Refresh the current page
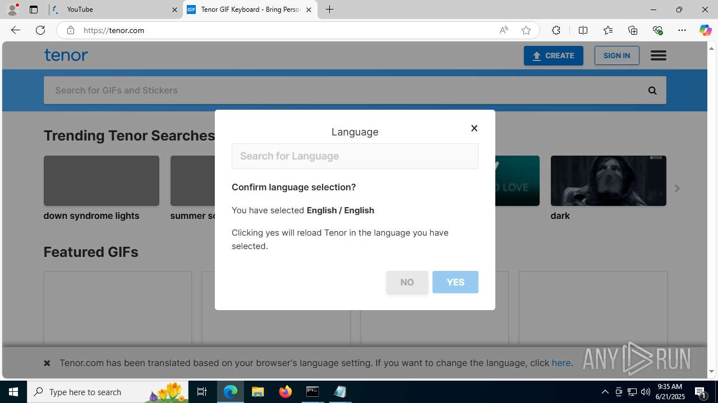This screenshot has height=403, width=718. 40,30
